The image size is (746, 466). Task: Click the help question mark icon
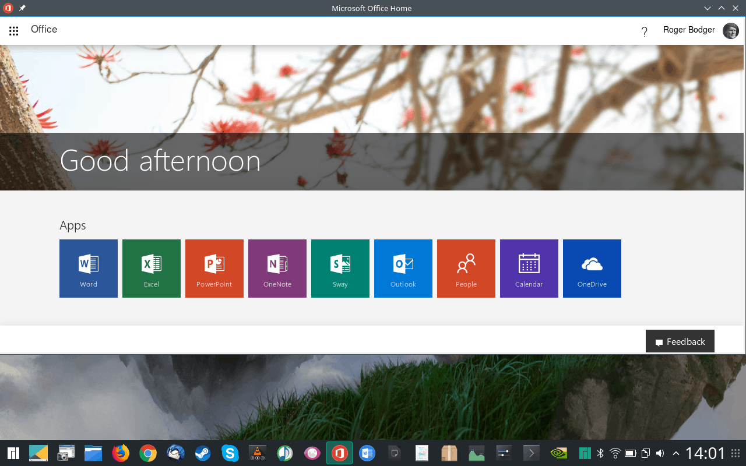(644, 31)
